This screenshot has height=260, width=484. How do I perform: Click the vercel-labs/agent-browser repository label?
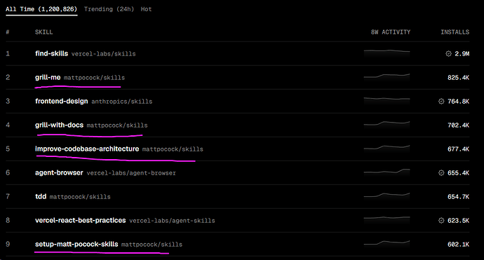pos(131,173)
